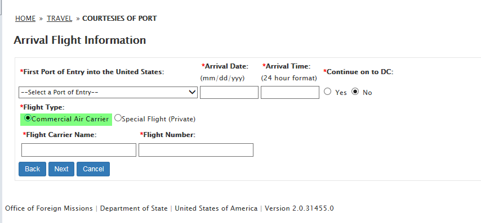Go to the TRAVEL breadcrumb link

pyautogui.click(x=60, y=19)
